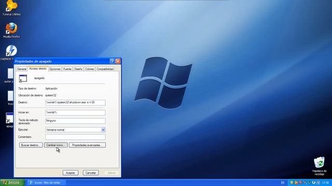Click the yellow TuneUp tray icon

296,182
